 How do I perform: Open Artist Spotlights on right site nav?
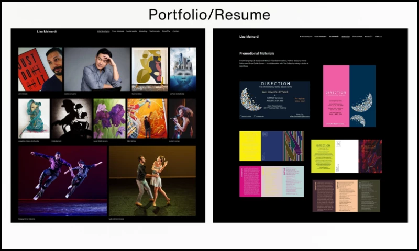click(306, 36)
